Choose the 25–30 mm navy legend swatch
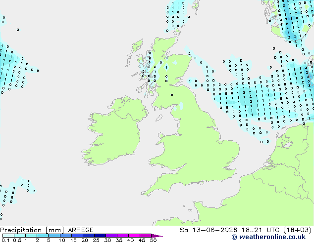Screen dimensions: 314x242 pos(100,236)
